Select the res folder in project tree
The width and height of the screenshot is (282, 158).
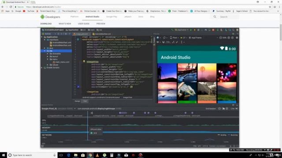click(56, 51)
